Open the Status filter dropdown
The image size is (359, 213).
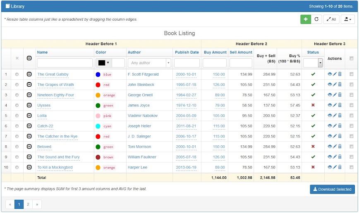tap(320, 63)
